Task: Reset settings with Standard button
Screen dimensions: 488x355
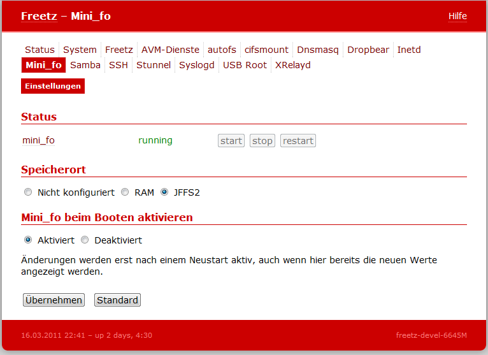Action: click(x=117, y=300)
